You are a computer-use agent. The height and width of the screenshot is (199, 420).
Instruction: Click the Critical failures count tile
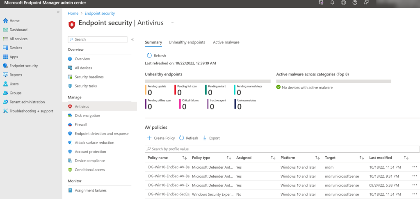coord(189,105)
